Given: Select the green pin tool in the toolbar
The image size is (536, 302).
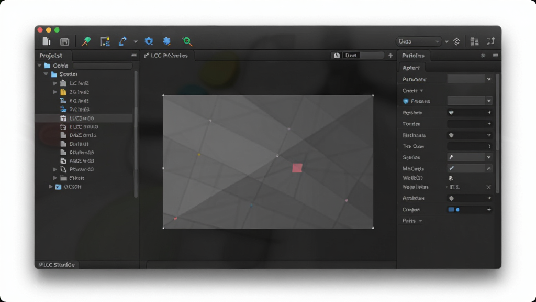Looking at the screenshot, I should [x=86, y=41].
